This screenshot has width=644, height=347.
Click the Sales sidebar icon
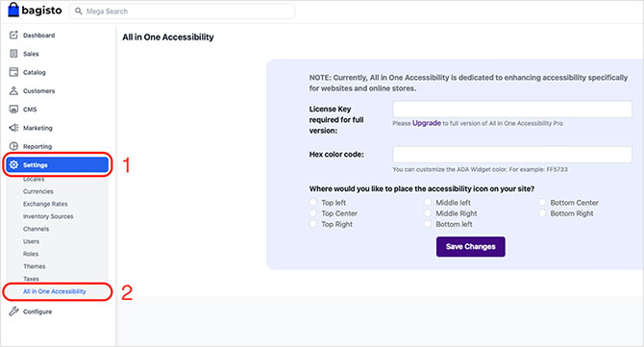coord(13,54)
